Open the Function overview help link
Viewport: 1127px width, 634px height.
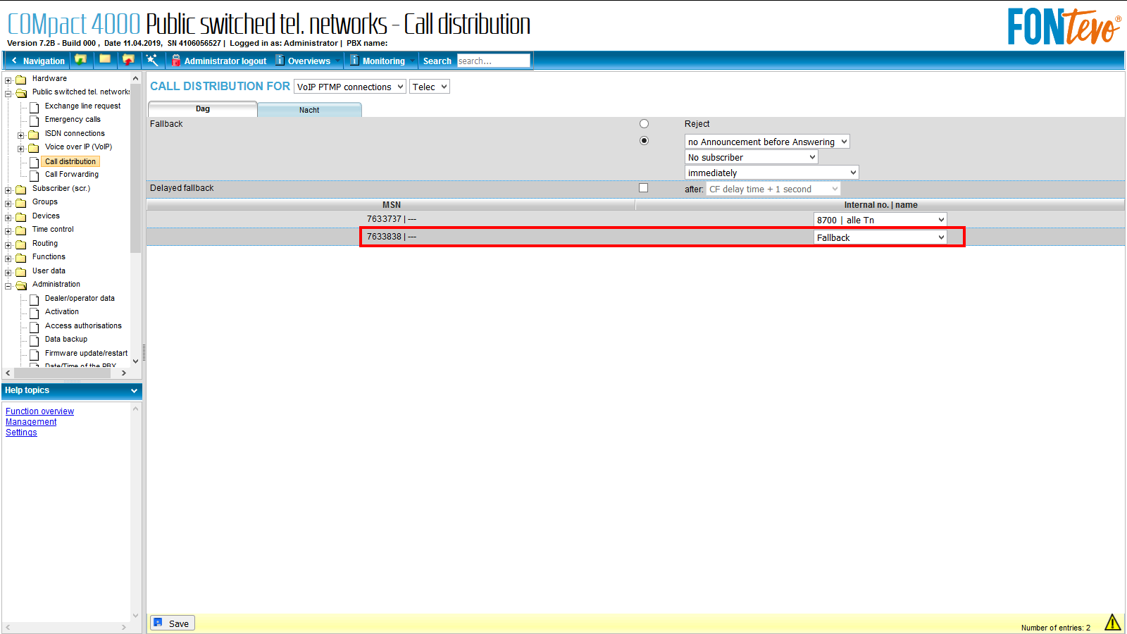(x=39, y=411)
